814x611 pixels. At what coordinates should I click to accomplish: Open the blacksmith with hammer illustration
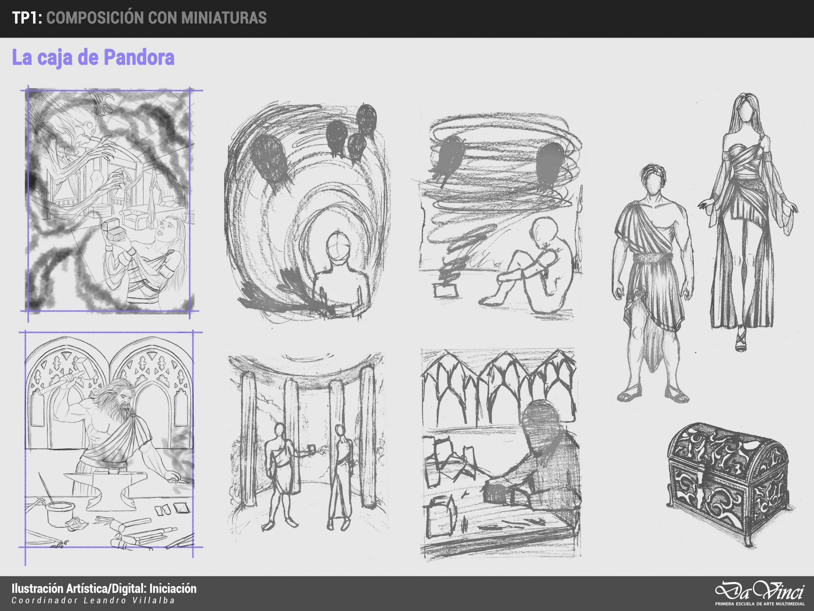pos(109,442)
